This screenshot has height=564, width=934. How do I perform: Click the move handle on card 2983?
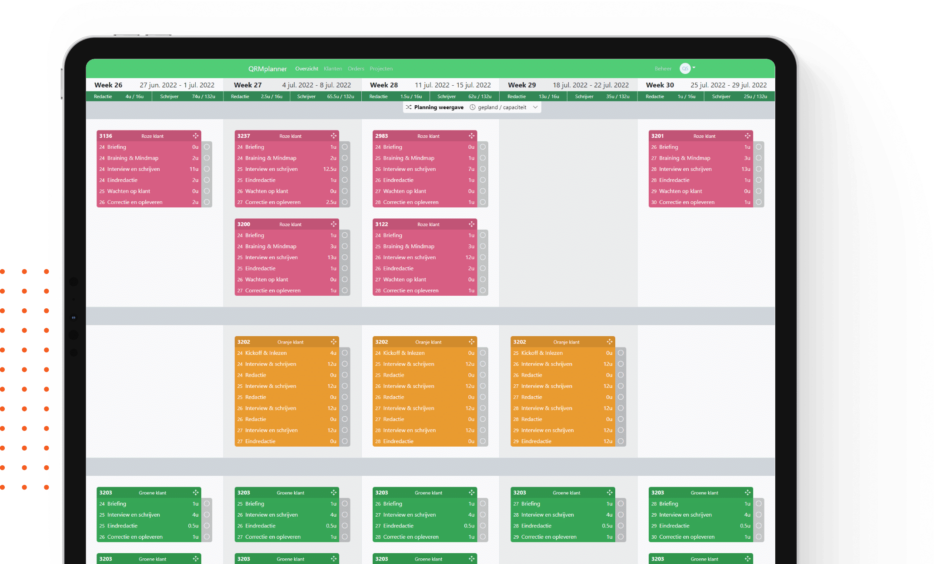[x=471, y=136]
